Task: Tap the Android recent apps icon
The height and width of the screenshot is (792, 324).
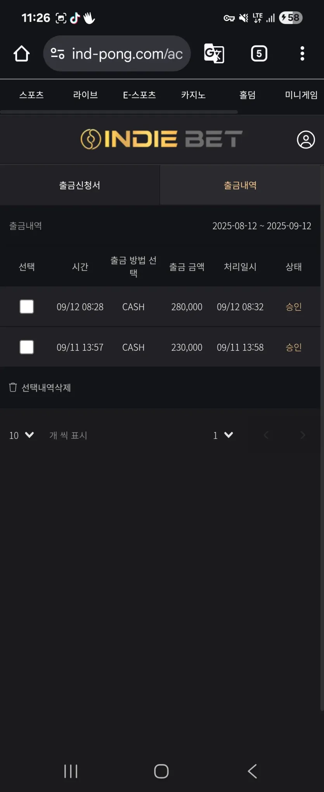Action: click(71, 771)
